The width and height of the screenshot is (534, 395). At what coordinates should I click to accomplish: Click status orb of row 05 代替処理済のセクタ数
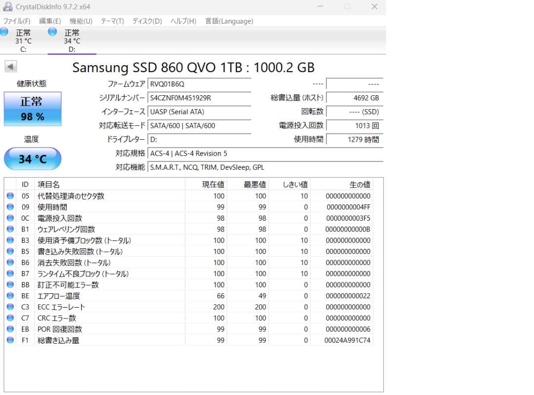10,196
